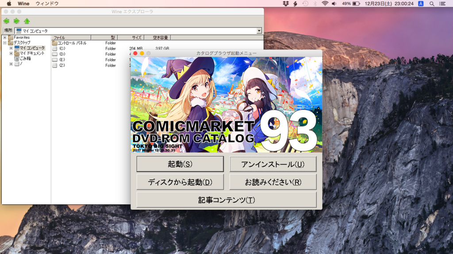Click the ごみ箱 trash bin icon
The width and height of the screenshot is (453, 254).
[17, 59]
